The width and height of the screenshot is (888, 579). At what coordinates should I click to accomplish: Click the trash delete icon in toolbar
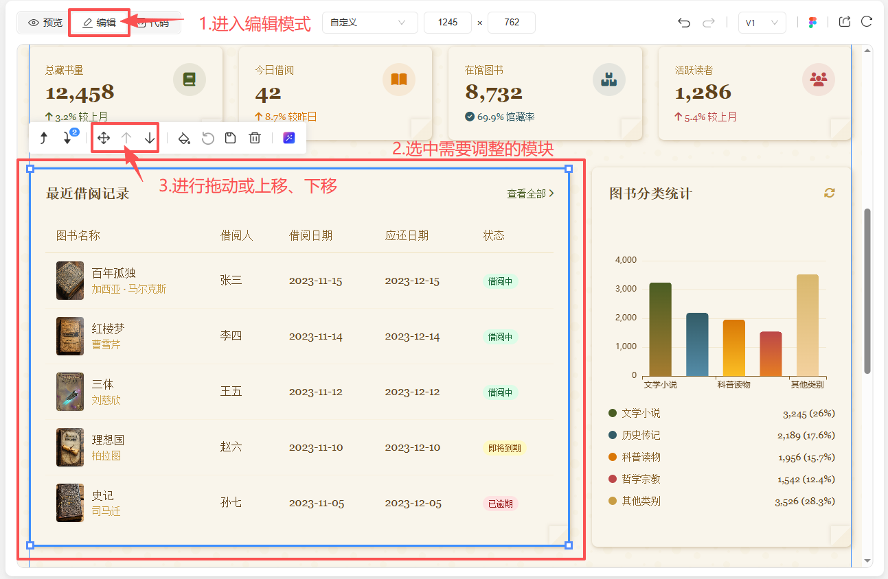tap(255, 138)
